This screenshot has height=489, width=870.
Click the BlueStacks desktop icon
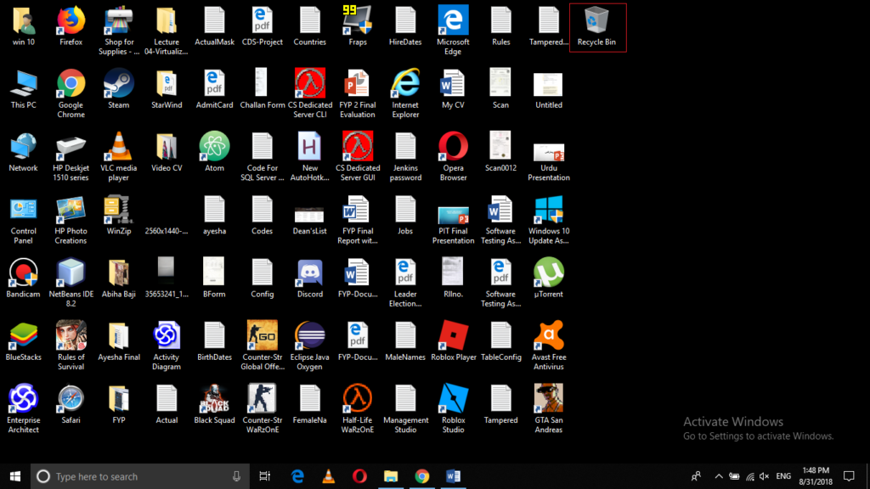[23, 341]
